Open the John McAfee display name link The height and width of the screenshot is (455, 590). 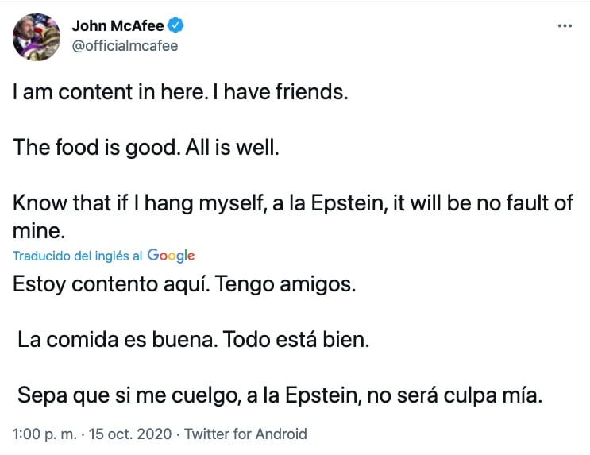point(118,26)
